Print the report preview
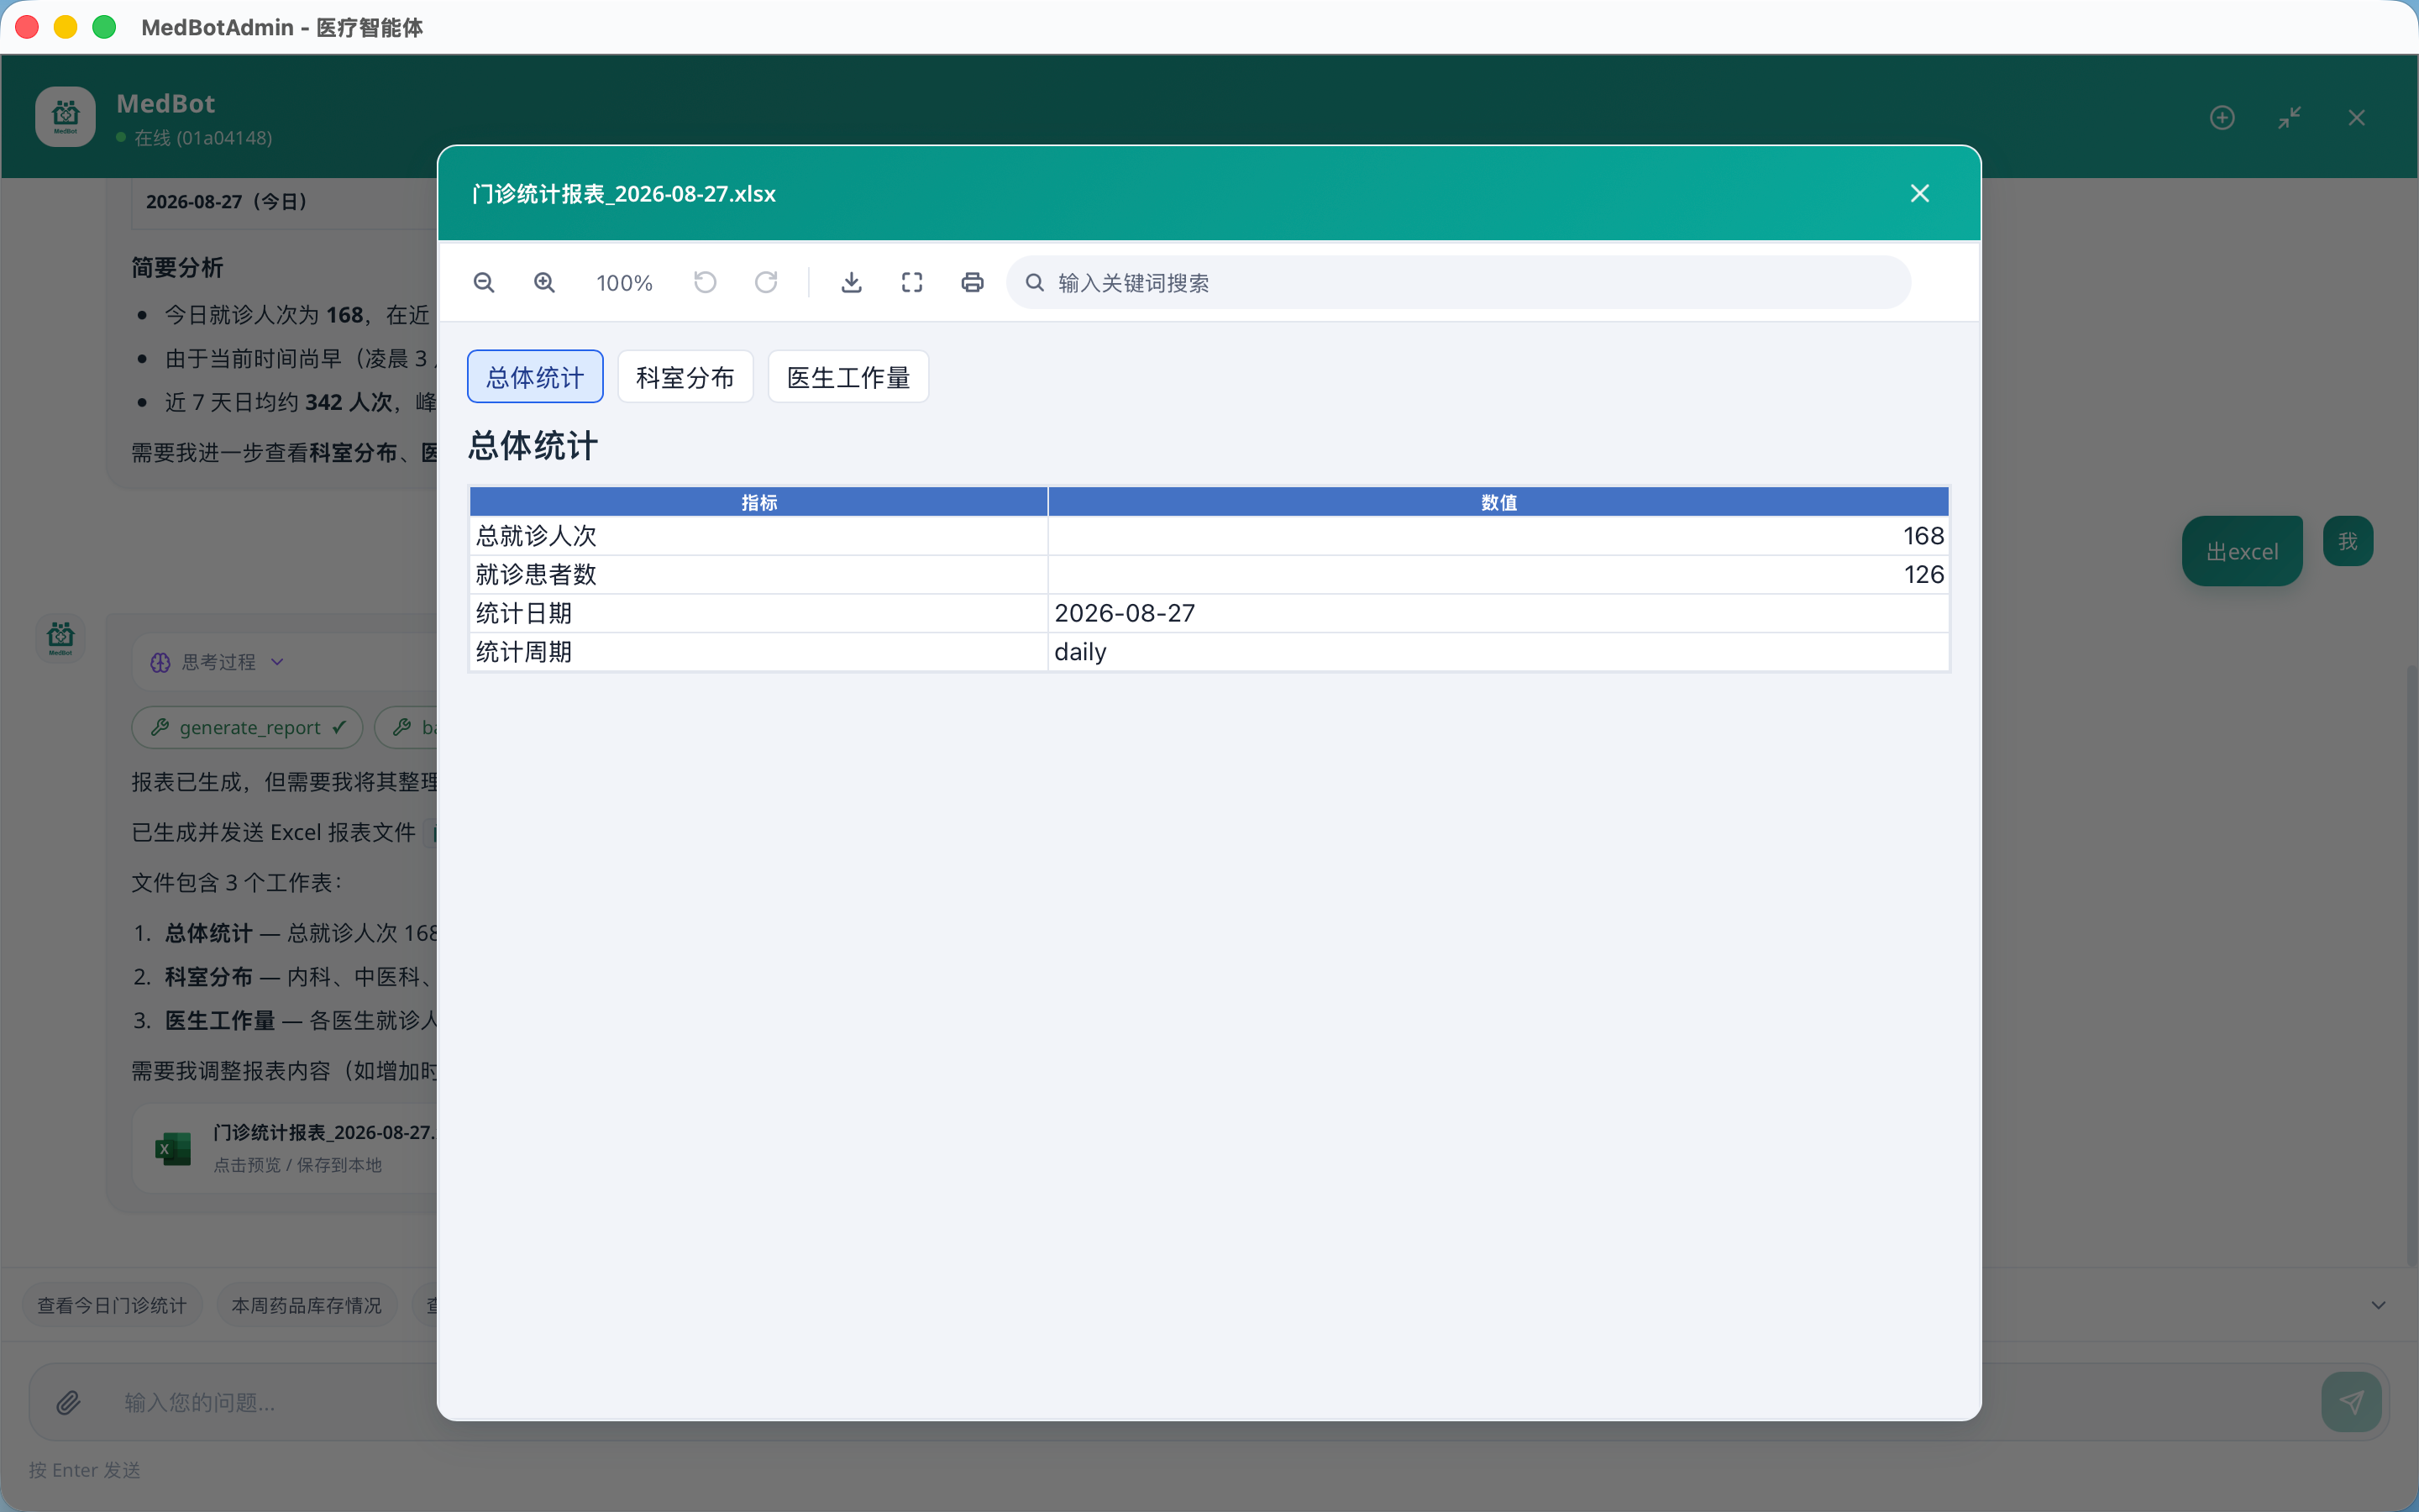 click(973, 283)
